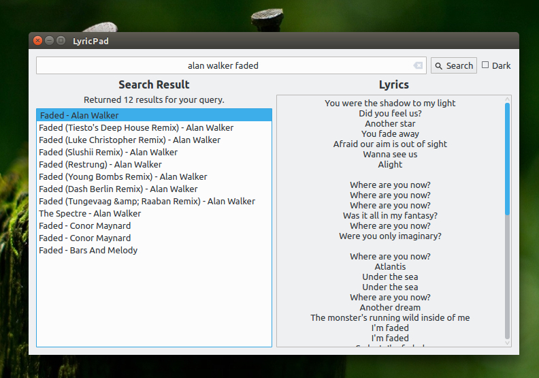Select Faded (Slushii Remix) result
This screenshot has height=378, width=539.
154,152
